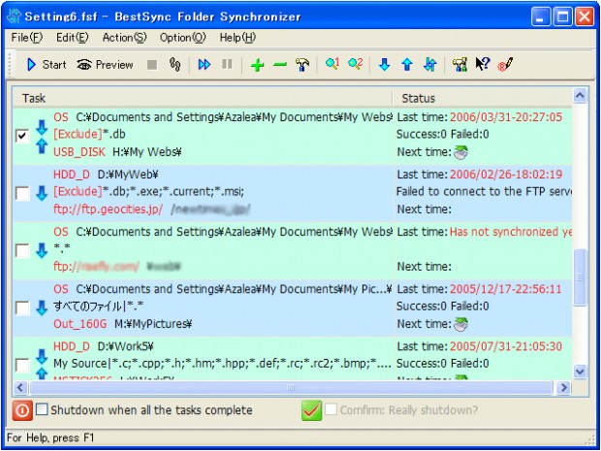The height and width of the screenshot is (451, 601).
Task: Click the context help cursor-question icon
Action: click(x=483, y=64)
